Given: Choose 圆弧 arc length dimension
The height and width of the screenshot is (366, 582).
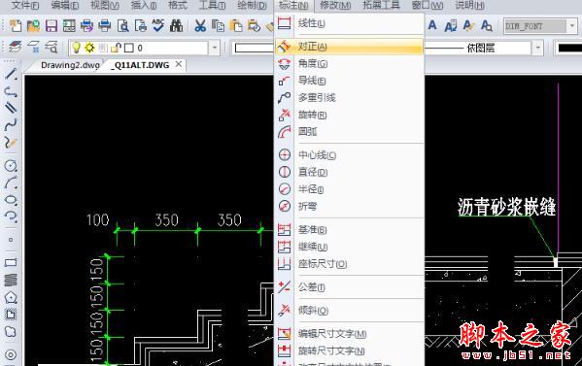Looking at the screenshot, I should [x=349, y=132].
